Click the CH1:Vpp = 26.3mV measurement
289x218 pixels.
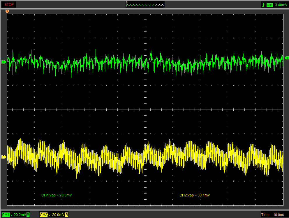point(57,195)
